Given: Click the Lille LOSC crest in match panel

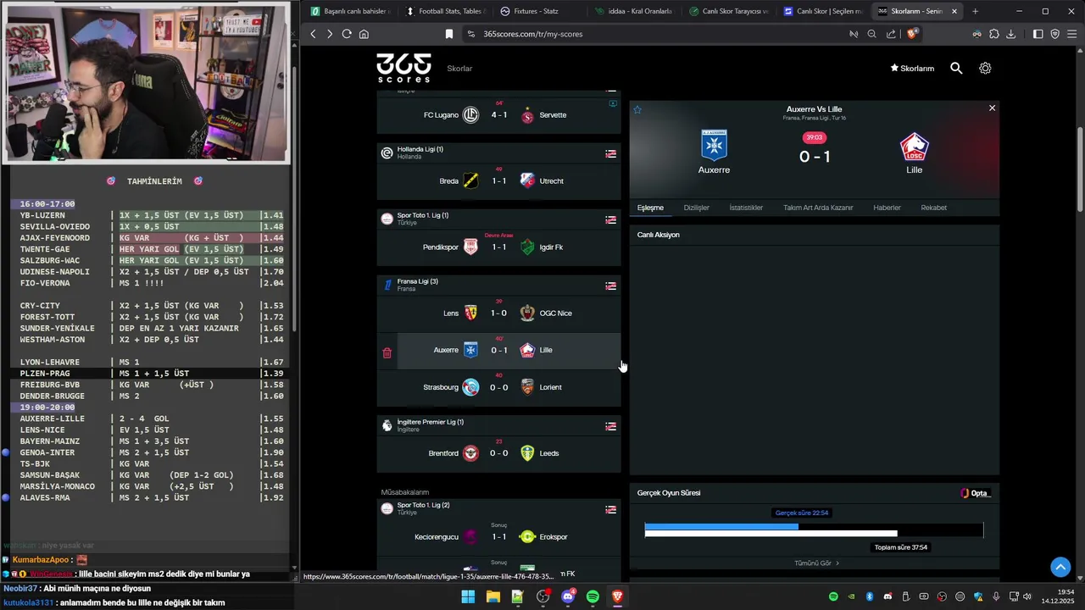Looking at the screenshot, I should (x=914, y=147).
